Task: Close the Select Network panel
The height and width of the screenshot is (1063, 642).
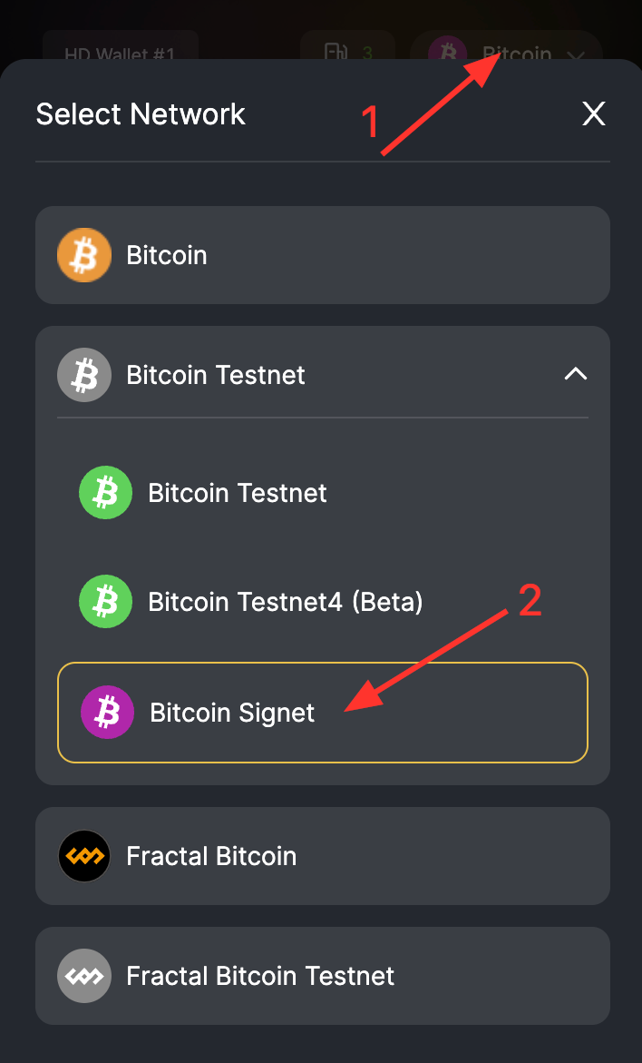Action: [593, 113]
